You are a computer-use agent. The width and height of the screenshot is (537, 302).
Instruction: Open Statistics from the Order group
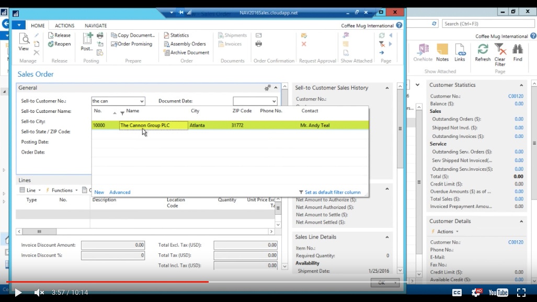[176, 35]
